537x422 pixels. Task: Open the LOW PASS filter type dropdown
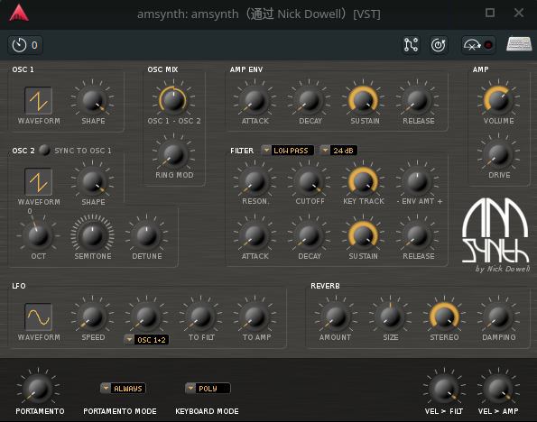coord(287,151)
